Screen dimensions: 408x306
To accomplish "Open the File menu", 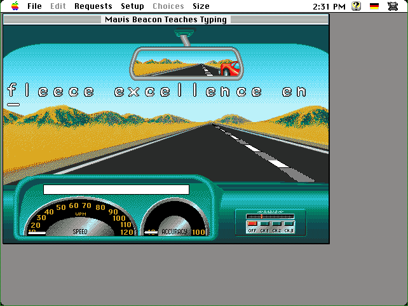I will pos(34,6).
